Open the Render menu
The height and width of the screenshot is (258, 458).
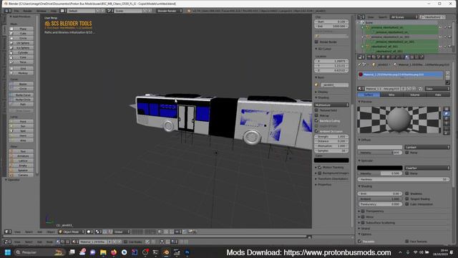point(27,11)
